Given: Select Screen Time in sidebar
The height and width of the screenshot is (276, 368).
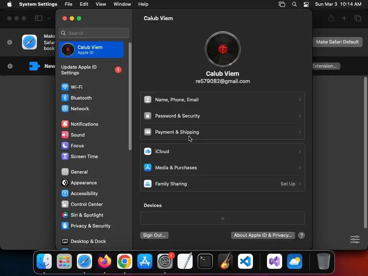Looking at the screenshot, I should point(79,157).
